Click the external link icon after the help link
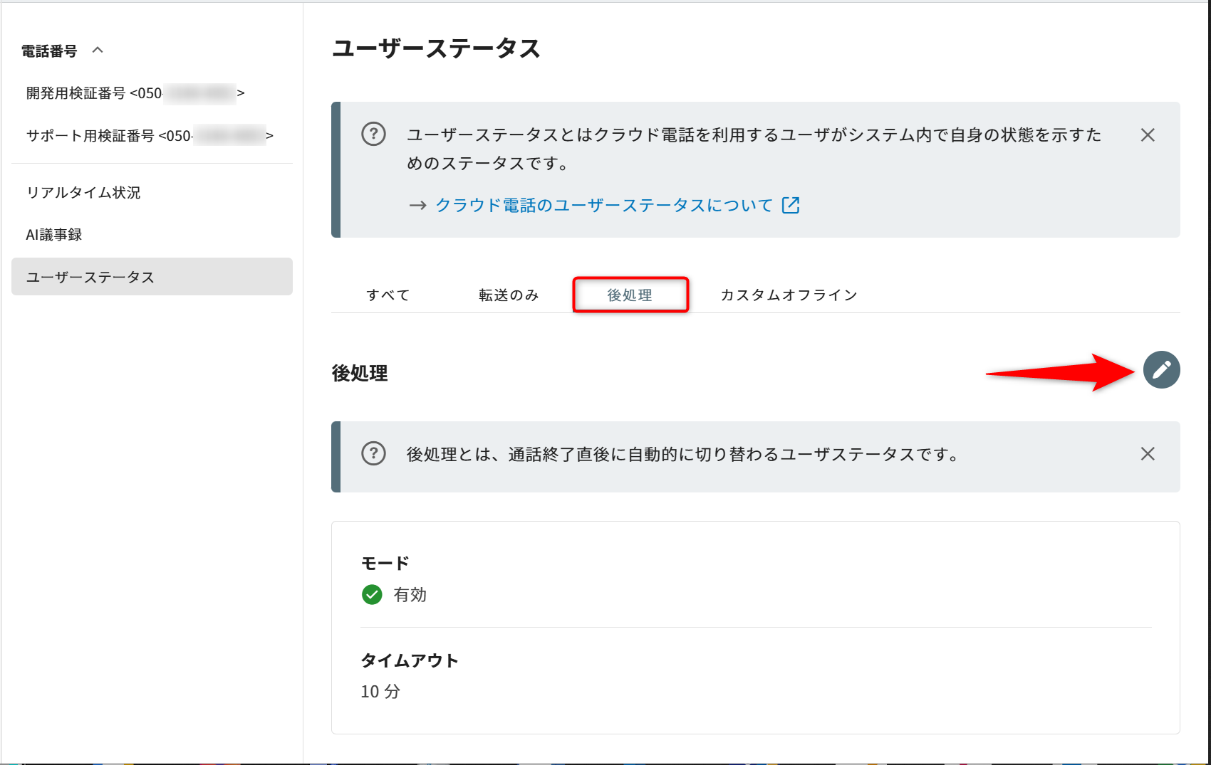 coord(791,205)
